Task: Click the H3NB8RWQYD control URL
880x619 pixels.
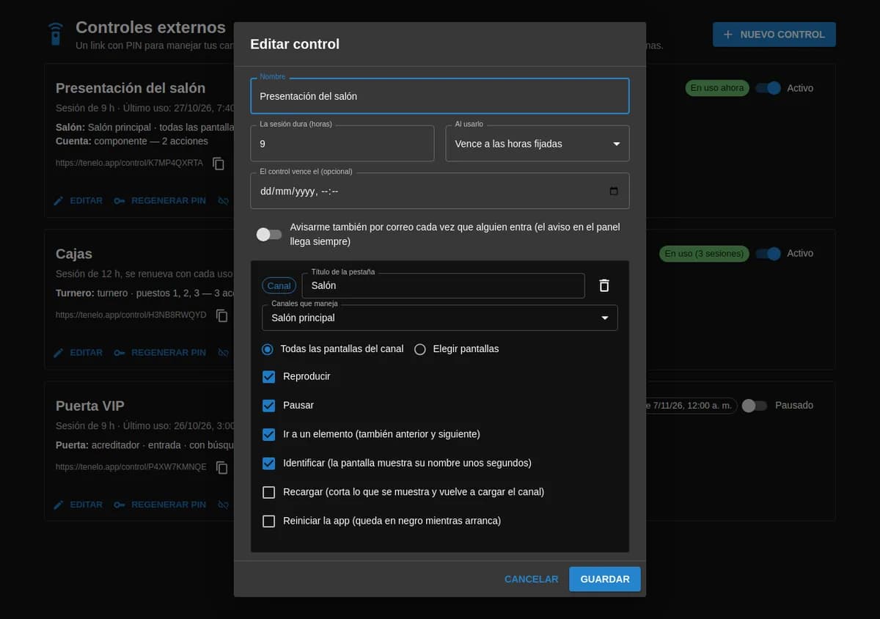Action: (x=131, y=315)
